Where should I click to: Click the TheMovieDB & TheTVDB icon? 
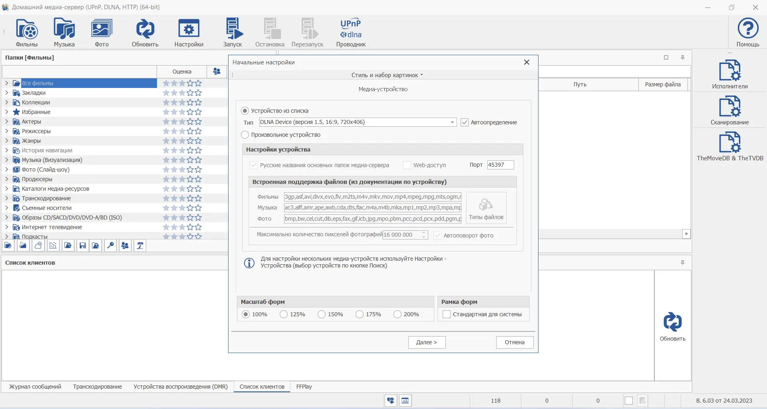pos(730,147)
